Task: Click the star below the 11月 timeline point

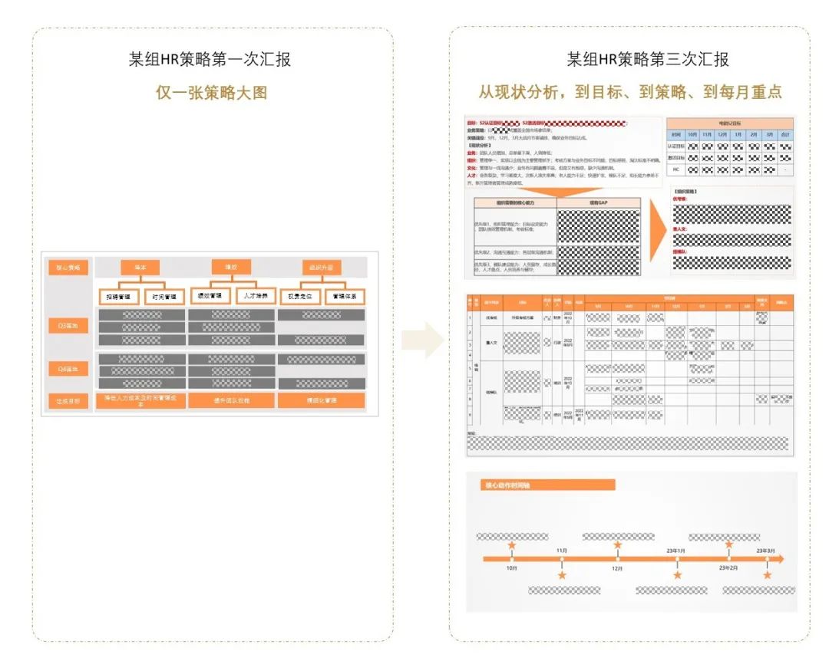Action: [562, 575]
